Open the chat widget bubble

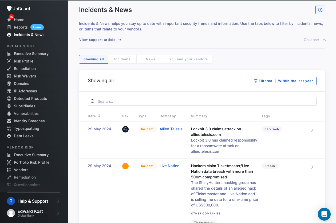tap(324, 214)
